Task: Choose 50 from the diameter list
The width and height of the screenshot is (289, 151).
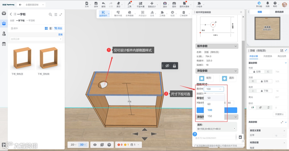Action: coord(214,98)
